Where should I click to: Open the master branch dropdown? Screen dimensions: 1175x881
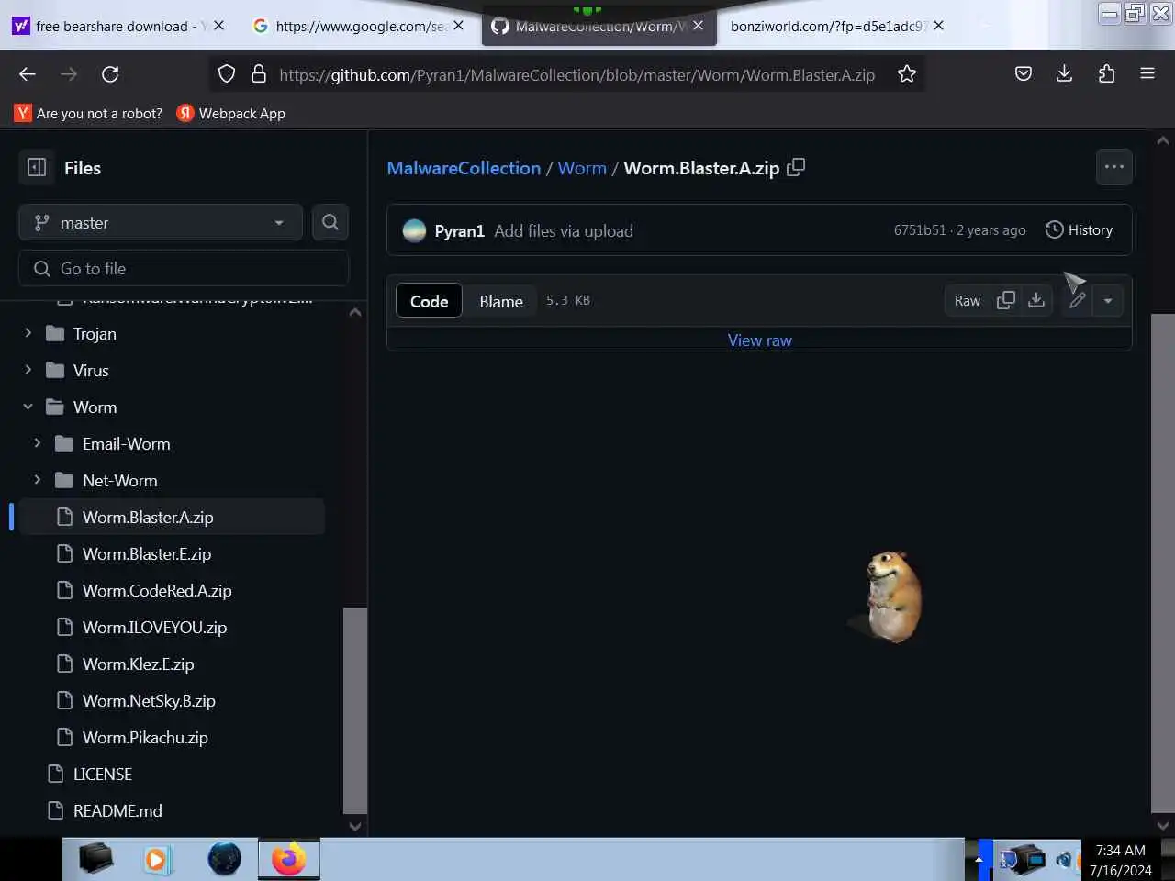(x=161, y=222)
